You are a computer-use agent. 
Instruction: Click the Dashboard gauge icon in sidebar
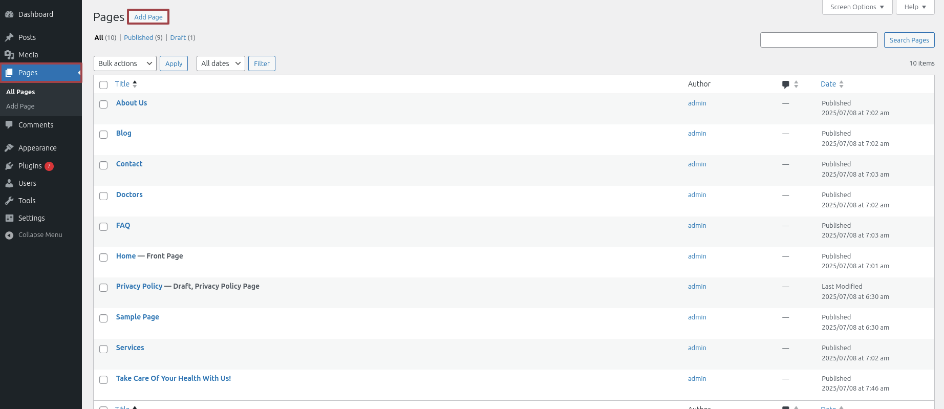(x=9, y=14)
